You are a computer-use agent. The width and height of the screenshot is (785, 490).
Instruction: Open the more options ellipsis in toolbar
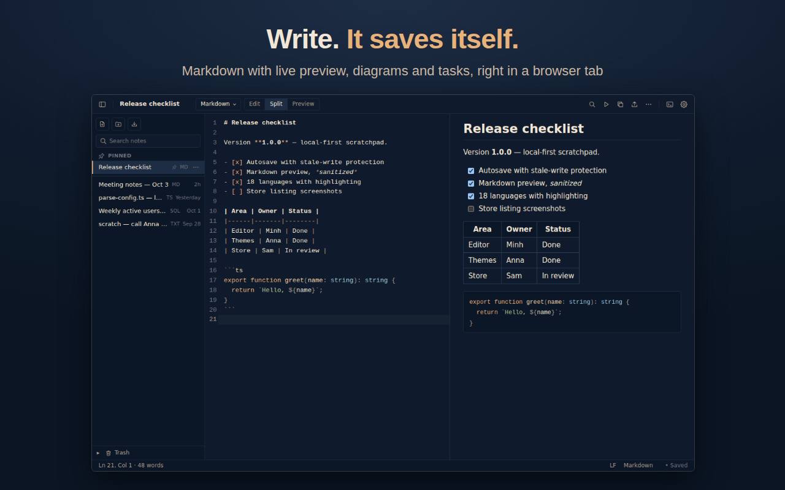[x=648, y=104]
